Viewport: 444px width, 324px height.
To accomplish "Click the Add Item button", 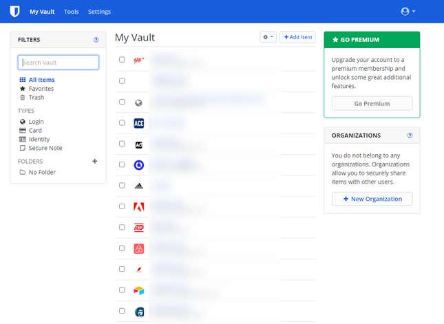I will (x=297, y=37).
